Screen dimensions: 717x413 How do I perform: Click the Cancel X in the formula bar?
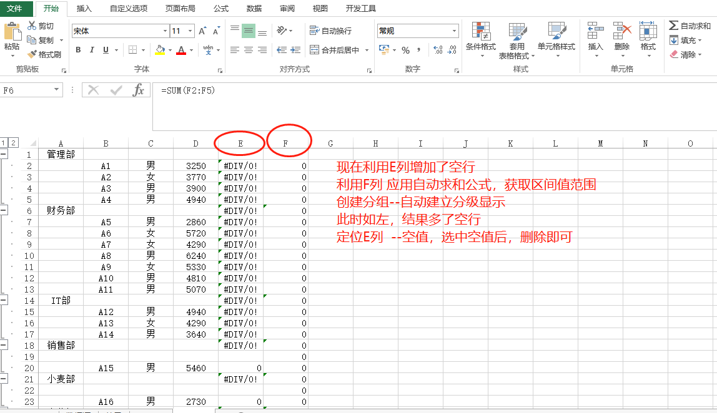point(93,90)
